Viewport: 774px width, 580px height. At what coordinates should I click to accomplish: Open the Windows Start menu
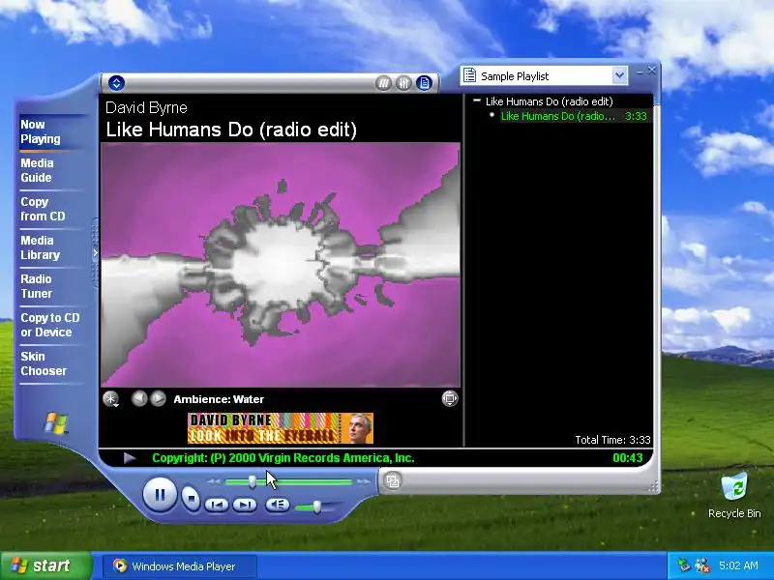pos(45,565)
